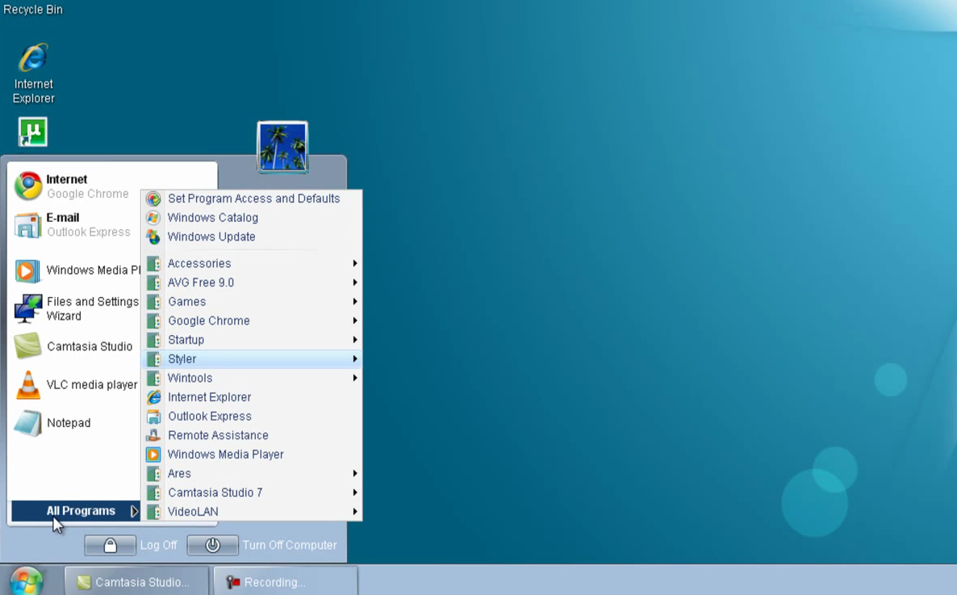The height and width of the screenshot is (595, 957).
Task: Click the Log Off label
Action: click(x=159, y=545)
